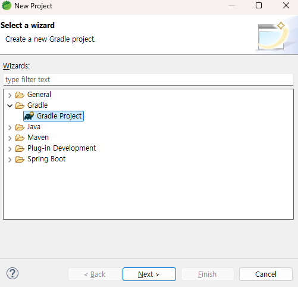This screenshot has width=298, height=287.
Task: Select the Java tree label
Action: (x=34, y=127)
